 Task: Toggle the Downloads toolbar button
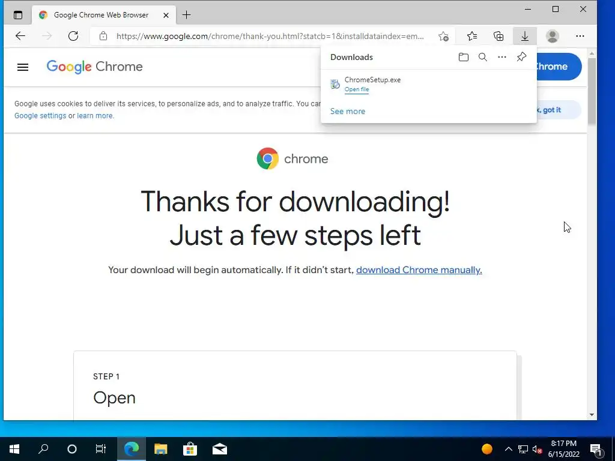525,36
